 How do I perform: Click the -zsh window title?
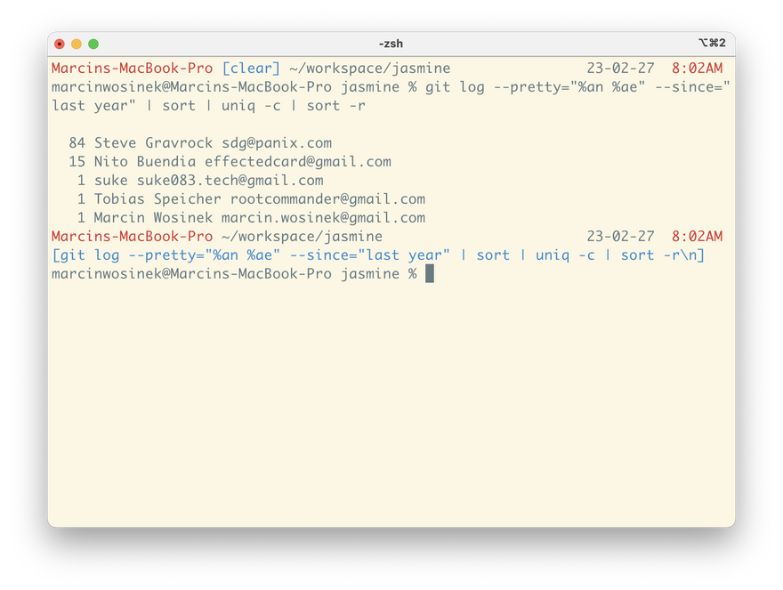pyautogui.click(x=391, y=44)
